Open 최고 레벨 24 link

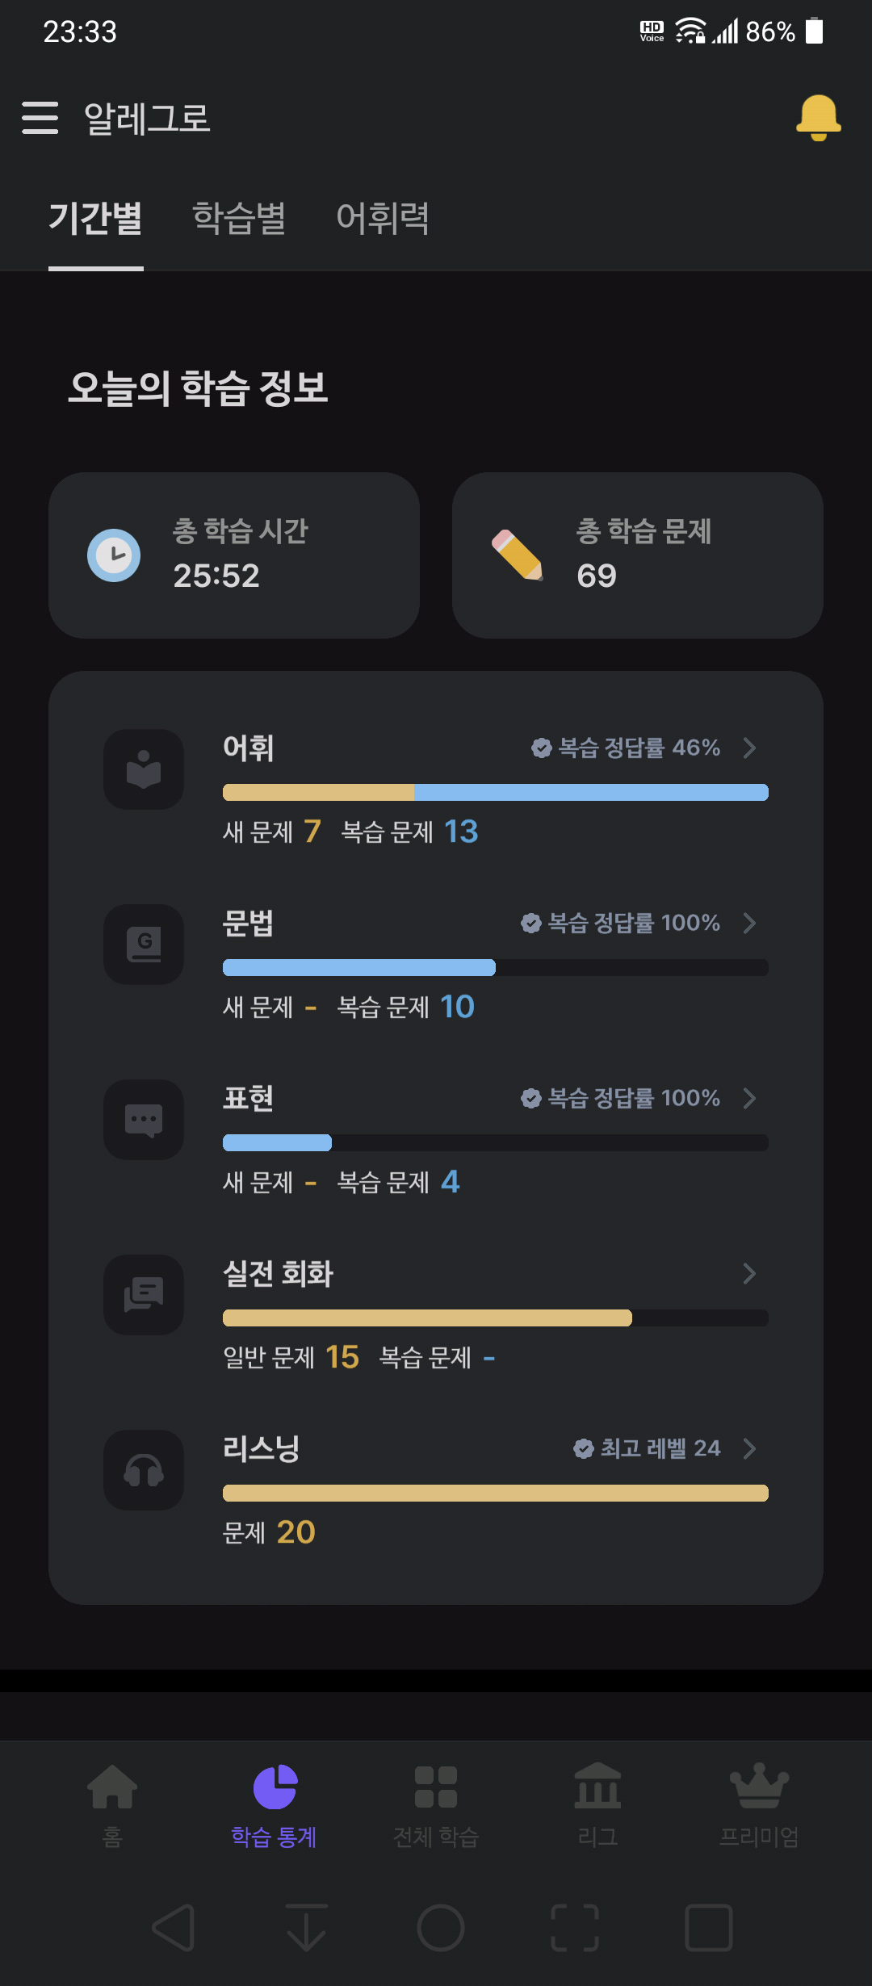point(647,1448)
